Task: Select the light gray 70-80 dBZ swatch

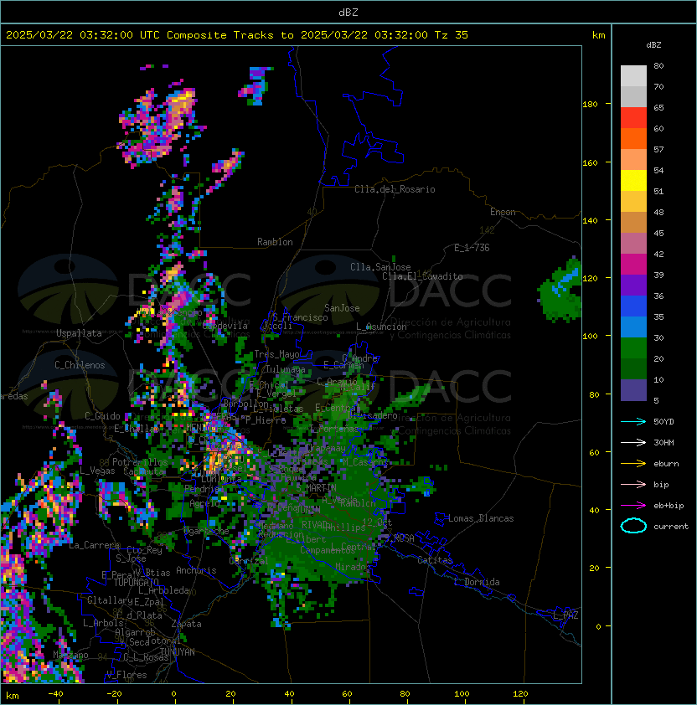Action: click(x=633, y=76)
